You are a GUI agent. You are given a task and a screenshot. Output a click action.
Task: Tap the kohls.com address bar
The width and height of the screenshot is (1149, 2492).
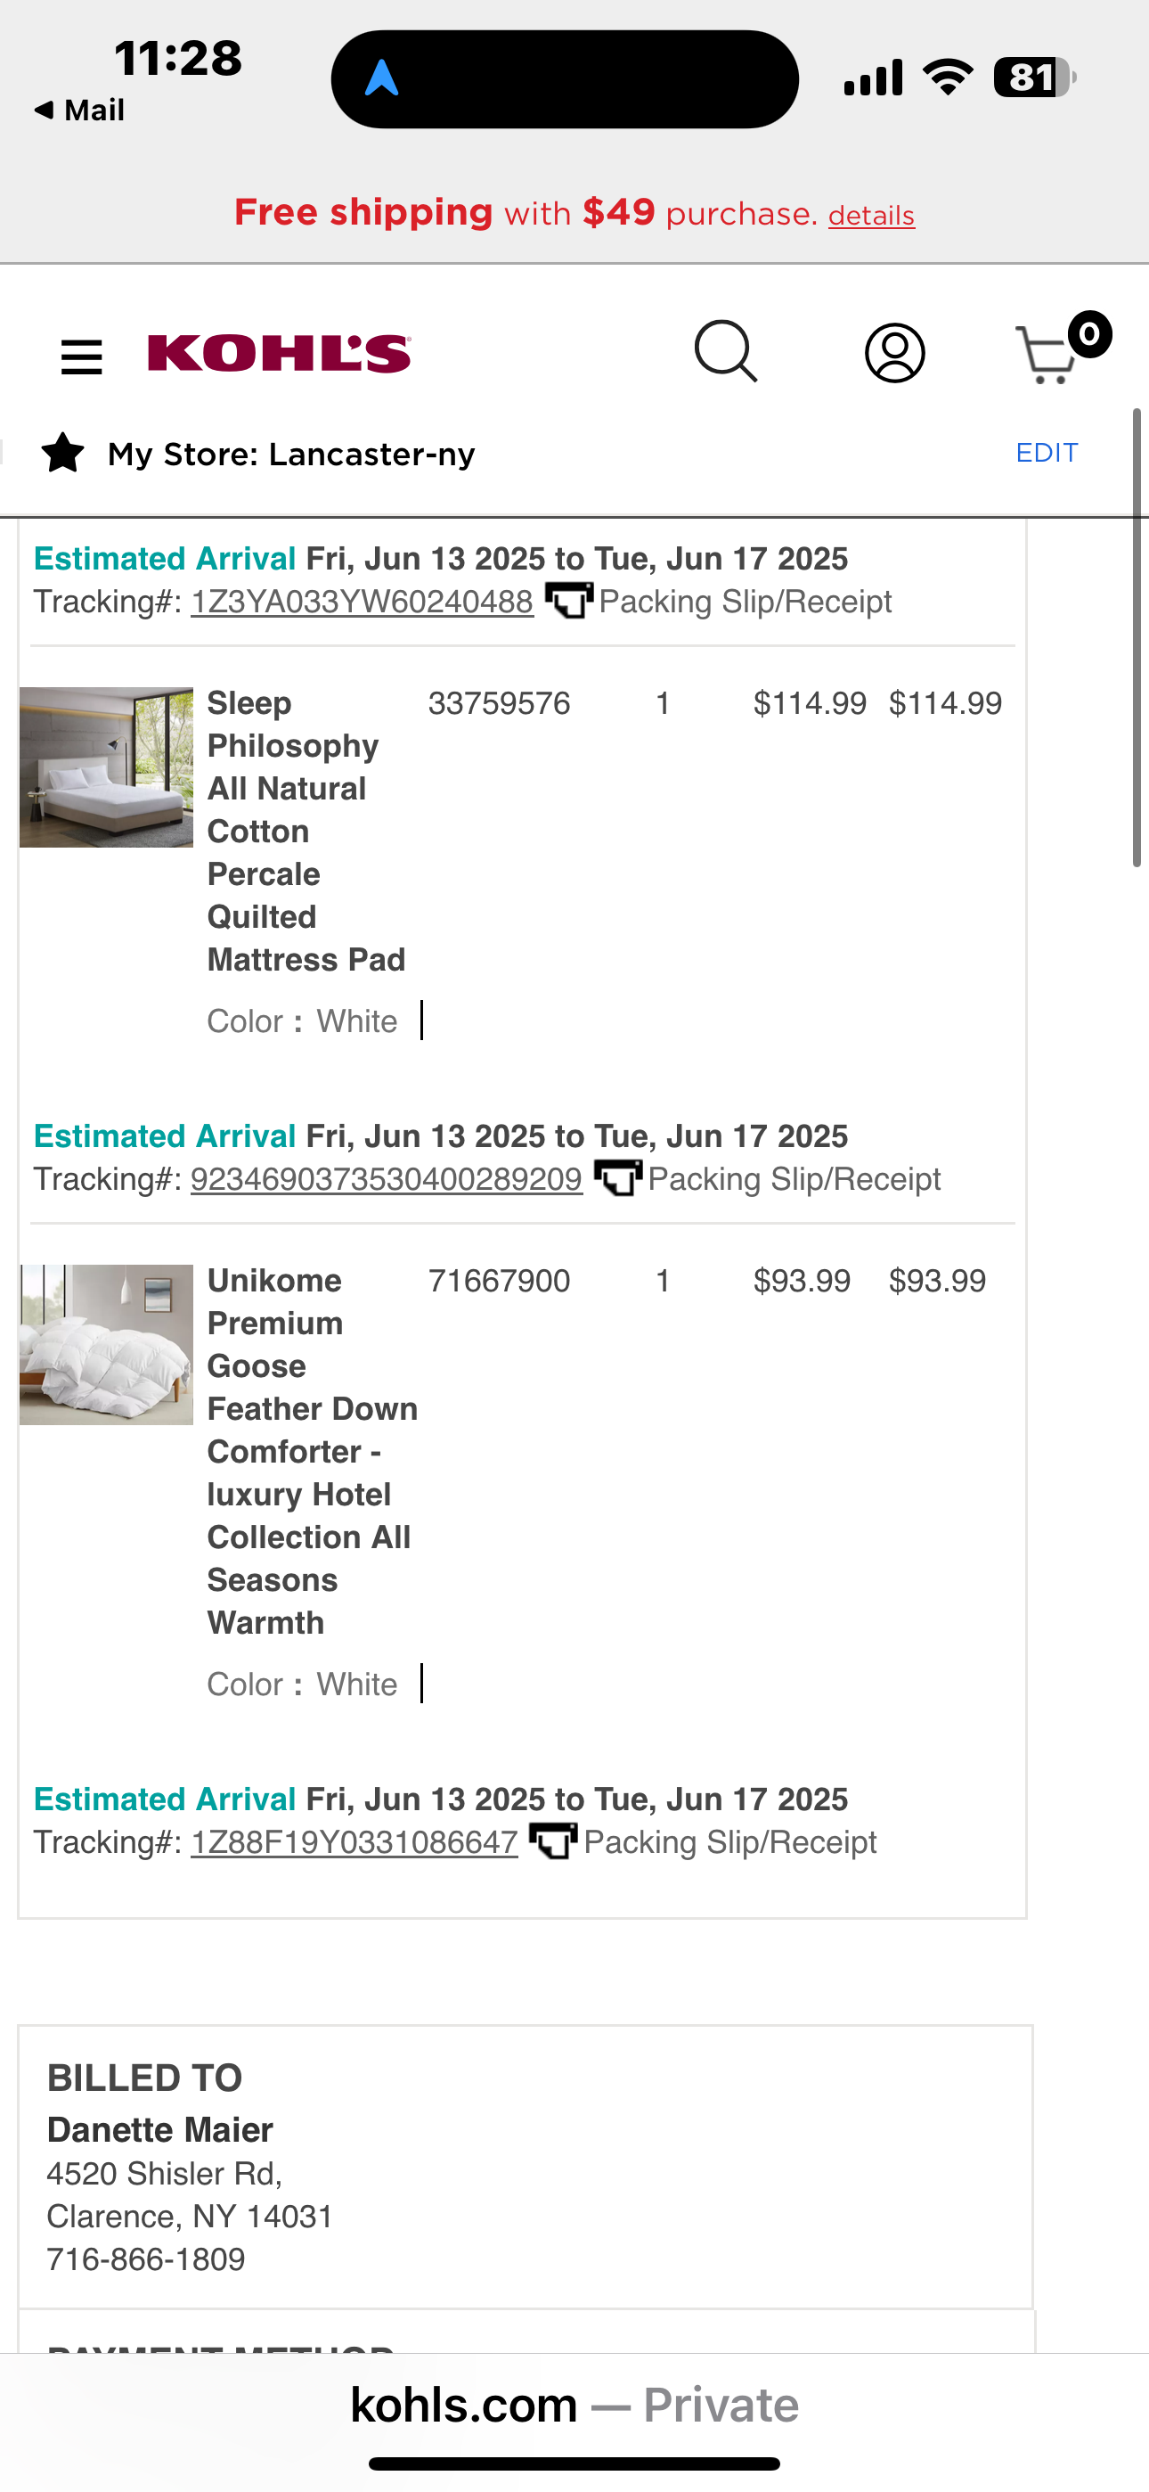tap(574, 2405)
